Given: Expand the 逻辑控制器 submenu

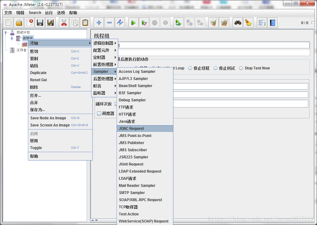Looking at the screenshot, I should pos(105,43).
